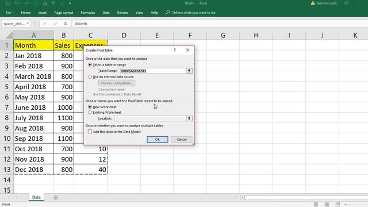This screenshot has width=368, height=207.
Task: Close the Create PivotTable dialog
Action: click(188, 50)
